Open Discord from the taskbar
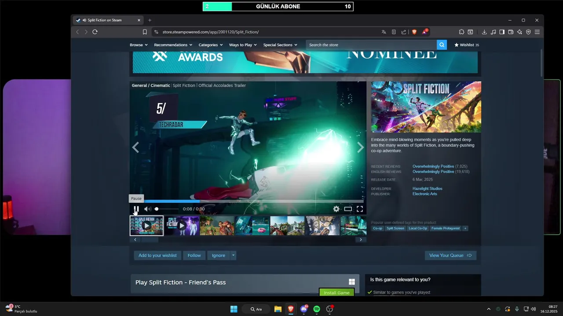This screenshot has width=563, height=316. (303, 309)
